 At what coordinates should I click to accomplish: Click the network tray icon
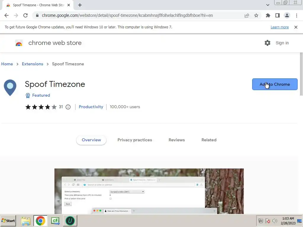(261, 221)
